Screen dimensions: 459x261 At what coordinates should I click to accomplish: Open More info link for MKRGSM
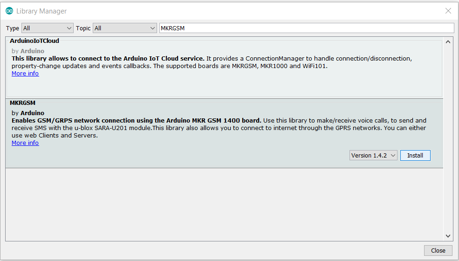tap(25, 143)
